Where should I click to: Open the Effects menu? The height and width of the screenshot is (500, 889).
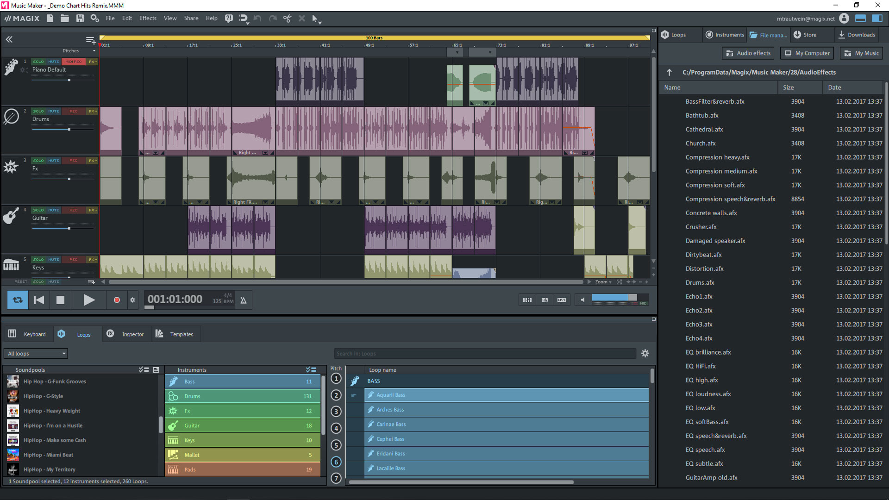point(148,19)
